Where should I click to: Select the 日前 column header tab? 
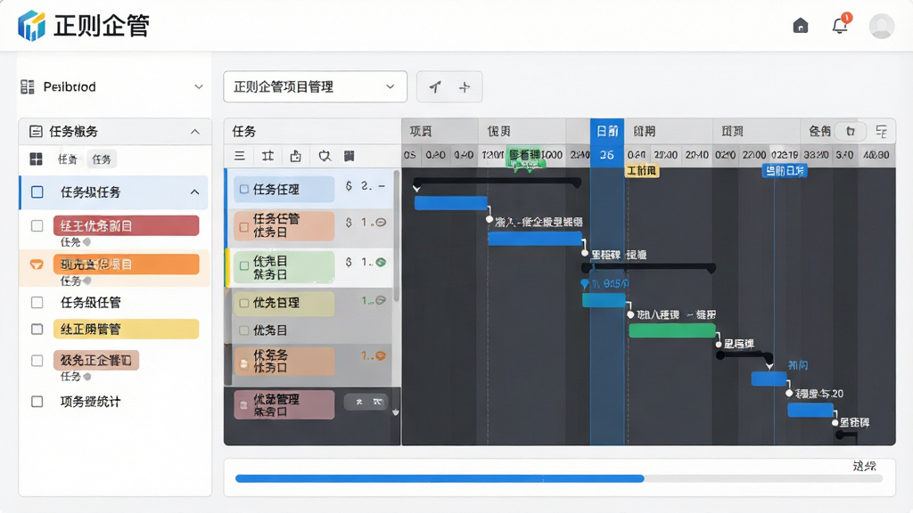tap(607, 132)
